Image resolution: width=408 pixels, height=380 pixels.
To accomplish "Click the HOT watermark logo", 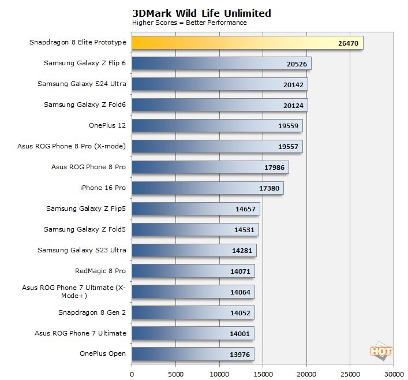I will (x=381, y=351).
